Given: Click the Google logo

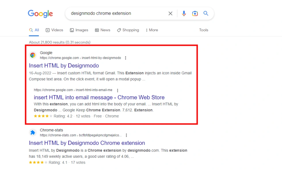Looking at the screenshot, I should (x=40, y=14).
